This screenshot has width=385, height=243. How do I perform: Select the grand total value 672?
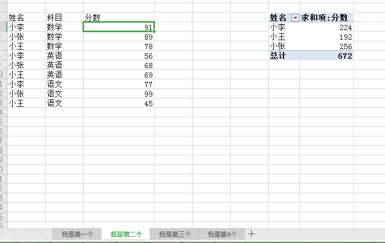(x=327, y=55)
